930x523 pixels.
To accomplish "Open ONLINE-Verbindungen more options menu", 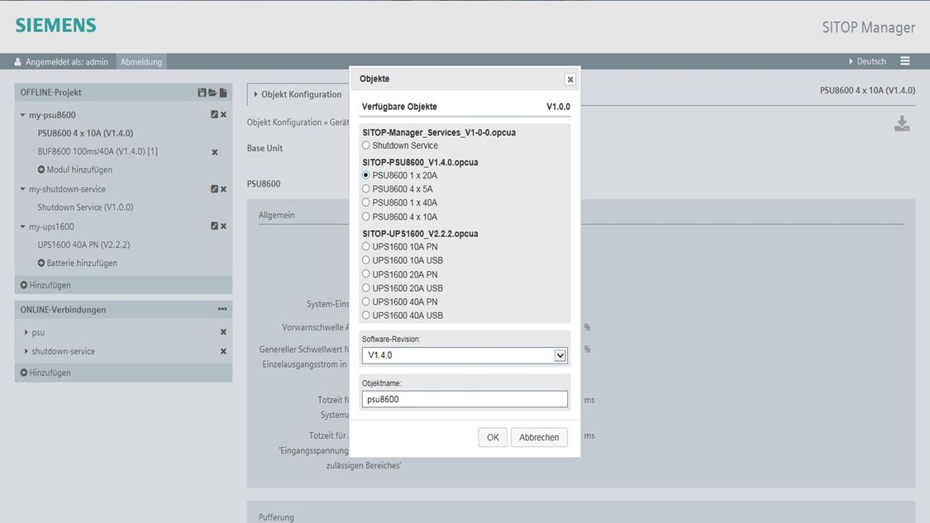I will point(222,309).
